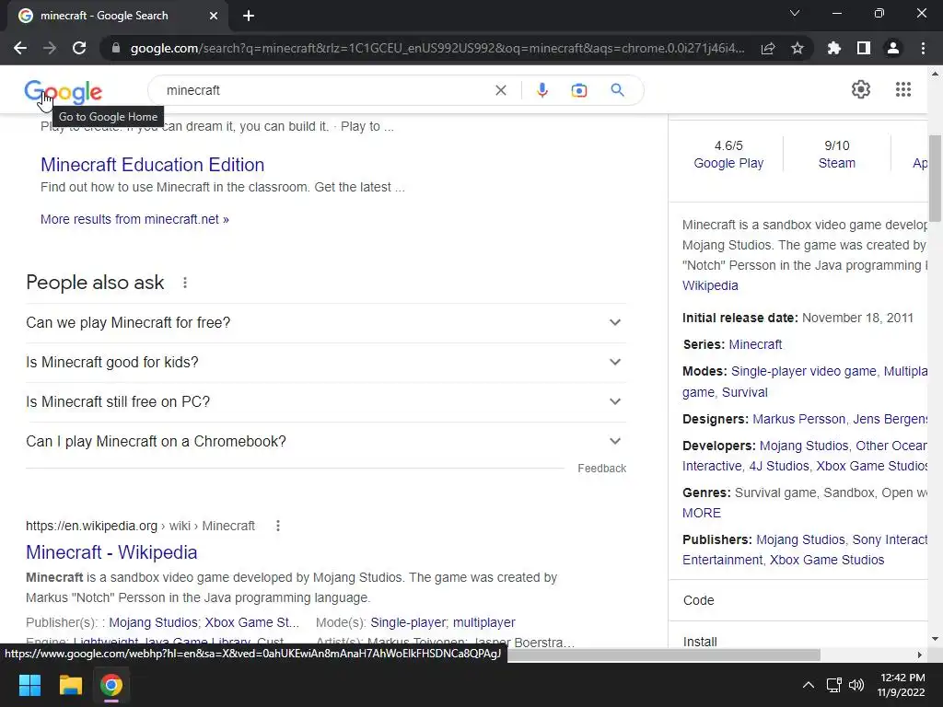Open search by image camera icon

(x=578, y=90)
